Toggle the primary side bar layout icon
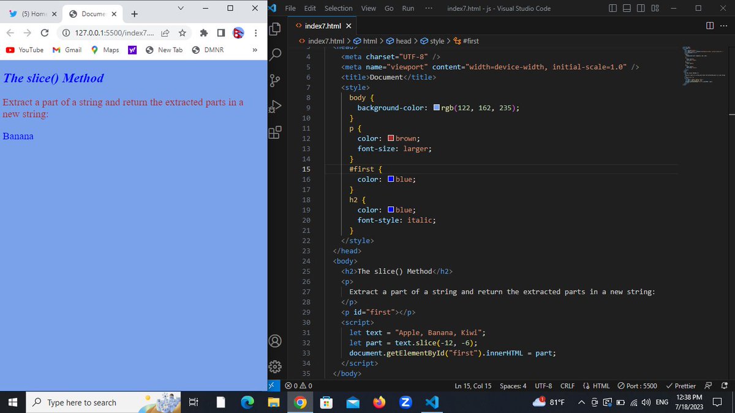The image size is (735, 413). point(614,9)
